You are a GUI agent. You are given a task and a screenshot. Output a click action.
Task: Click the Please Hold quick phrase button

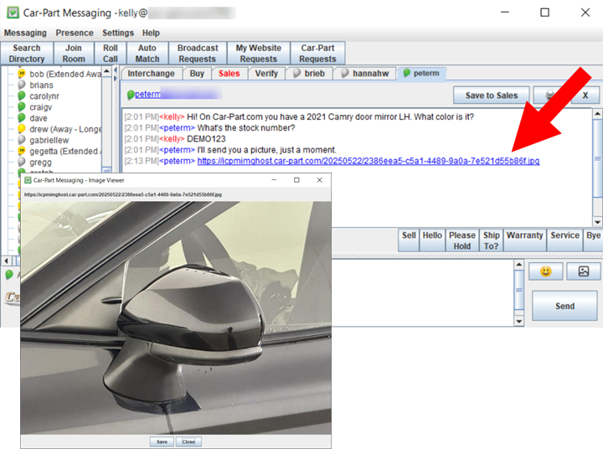point(461,240)
